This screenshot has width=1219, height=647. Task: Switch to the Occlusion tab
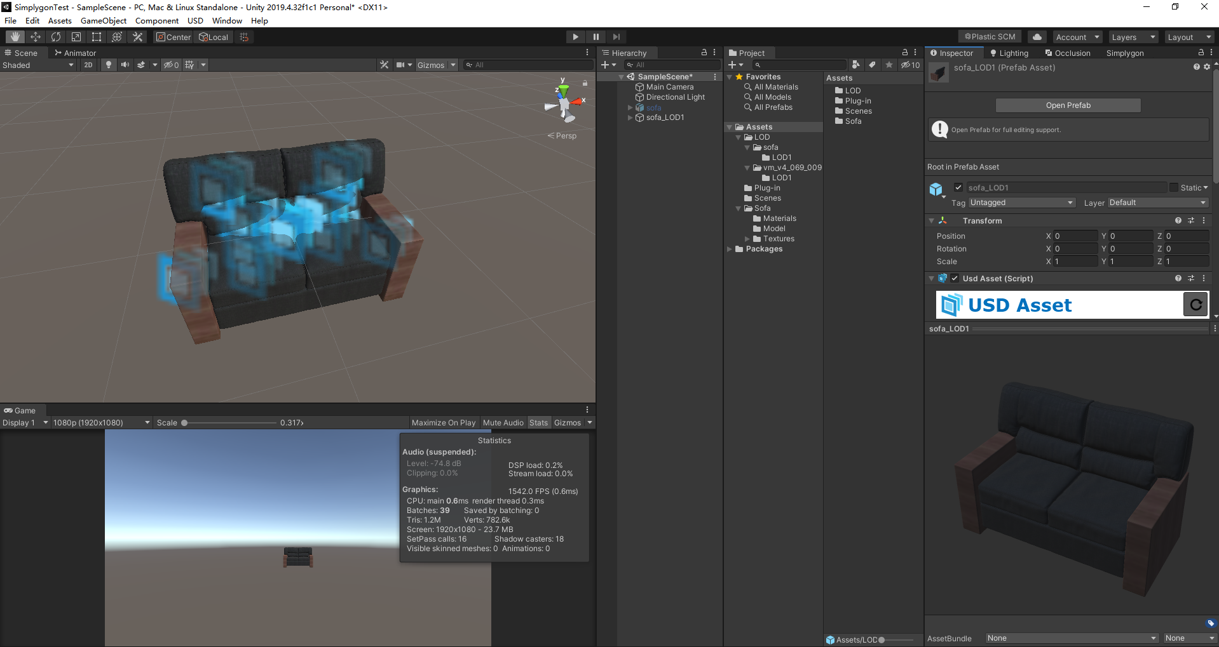(x=1068, y=53)
